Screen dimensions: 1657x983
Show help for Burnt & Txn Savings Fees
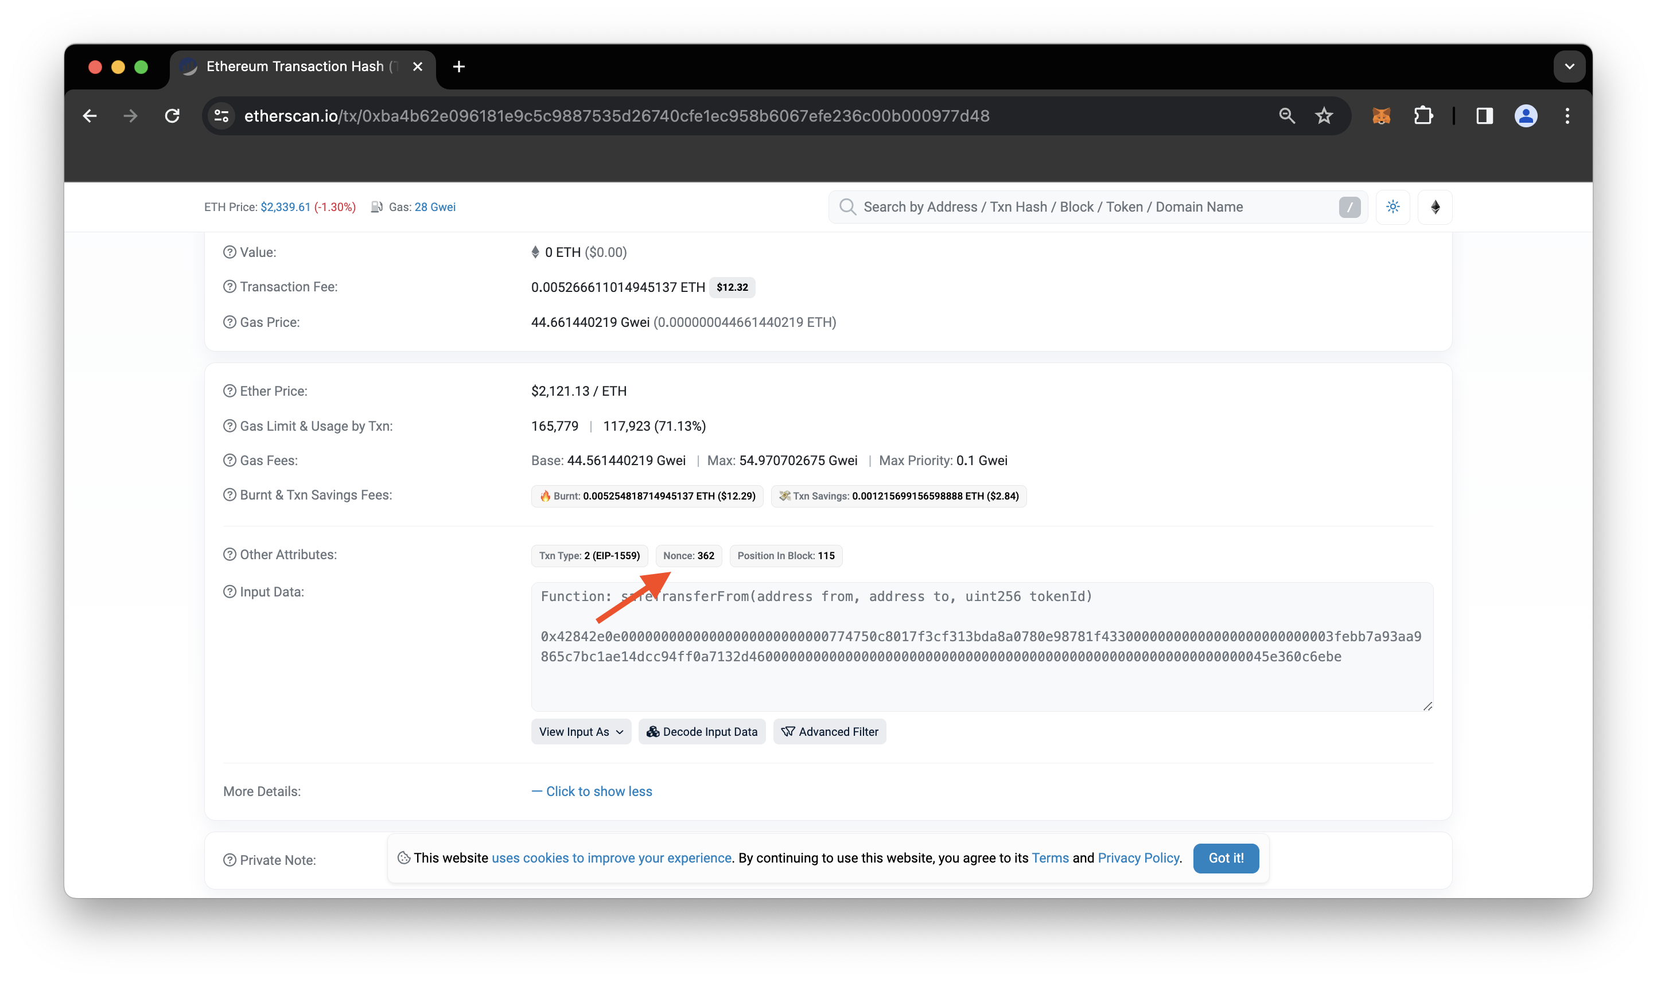click(230, 495)
